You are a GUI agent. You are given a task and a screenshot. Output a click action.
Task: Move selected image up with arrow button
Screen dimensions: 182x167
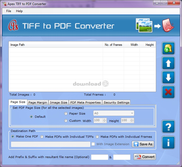click(168, 63)
